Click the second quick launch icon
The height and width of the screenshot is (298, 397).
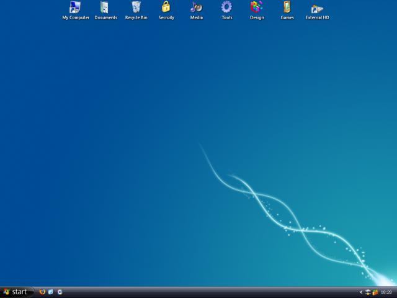click(x=51, y=292)
